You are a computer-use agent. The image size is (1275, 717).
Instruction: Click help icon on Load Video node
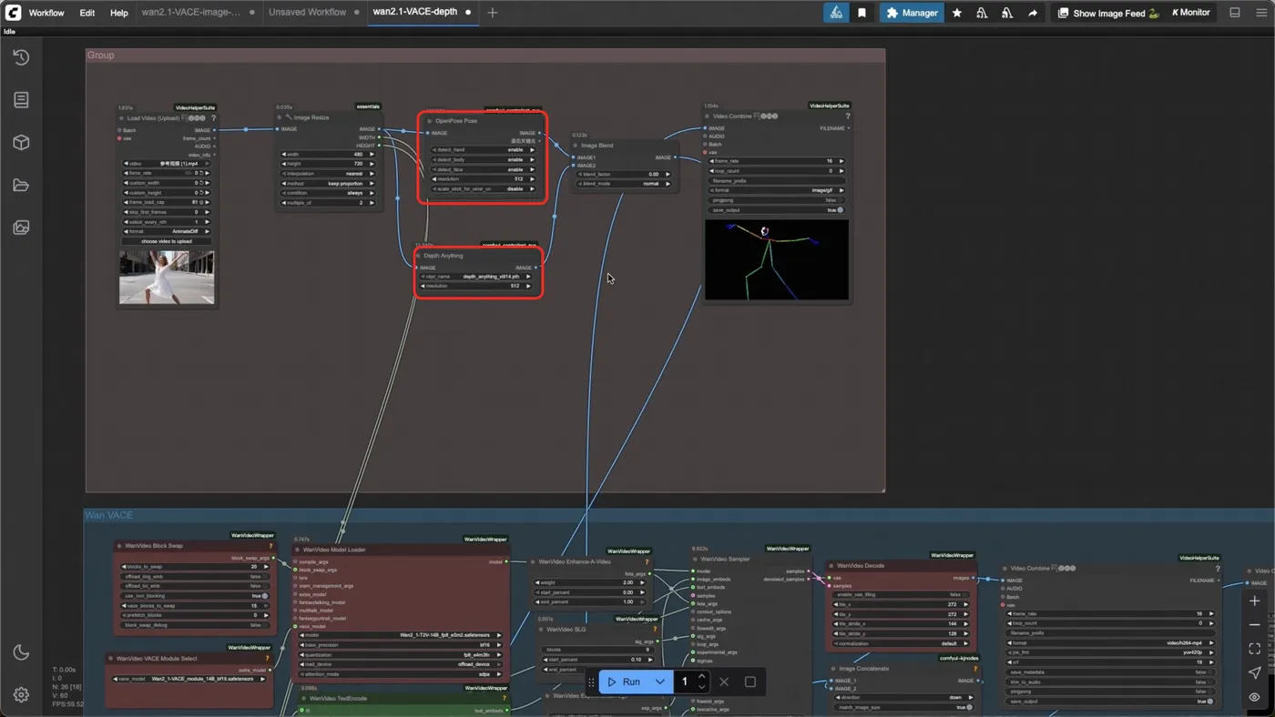pos(214,118)
